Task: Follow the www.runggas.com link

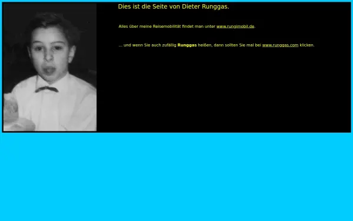Action: (x=280, y=45)
